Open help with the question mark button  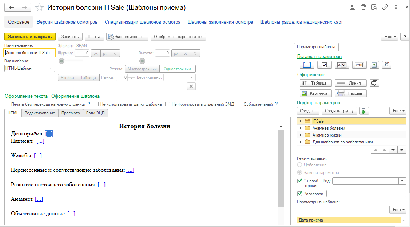click(x=405, y=37)
